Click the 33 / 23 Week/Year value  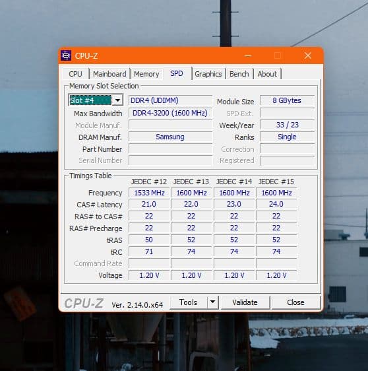point(287,125)
